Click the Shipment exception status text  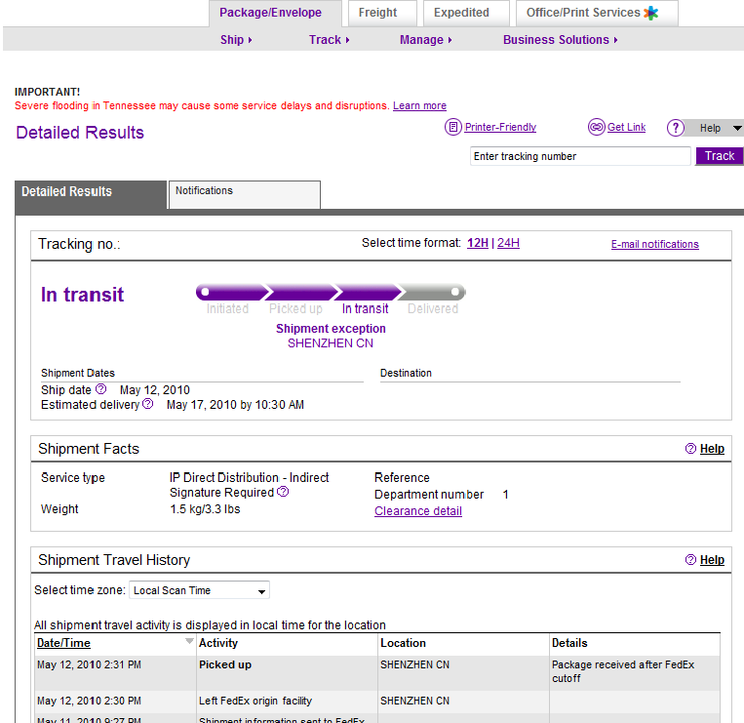[331, 329]
